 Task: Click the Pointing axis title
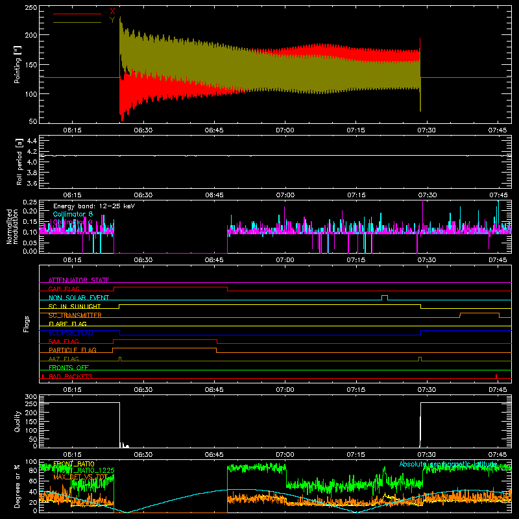pyautogui.click(x=18, y=64)
